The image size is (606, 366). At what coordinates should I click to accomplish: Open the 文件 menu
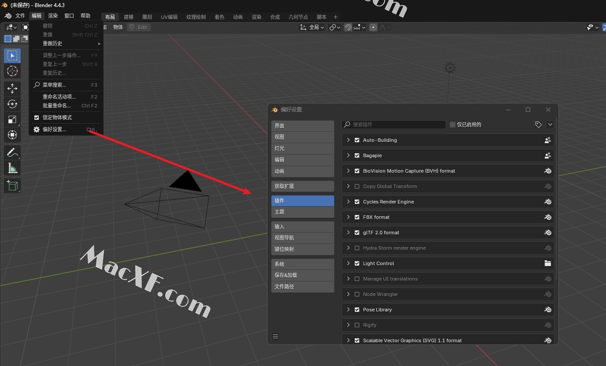click(x=20, y=16)
